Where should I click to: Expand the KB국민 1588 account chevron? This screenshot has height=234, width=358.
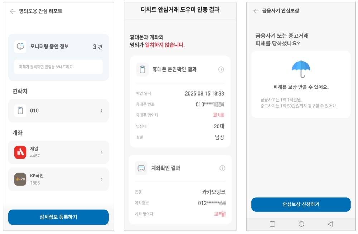coord(101,179)
